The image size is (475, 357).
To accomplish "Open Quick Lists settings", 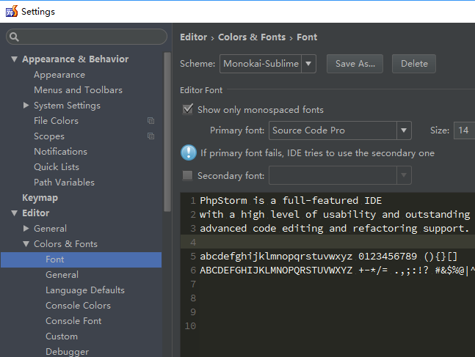I will click(57, 167).
